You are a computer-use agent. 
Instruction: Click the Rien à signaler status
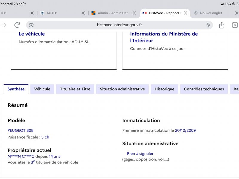click(140, 153)
